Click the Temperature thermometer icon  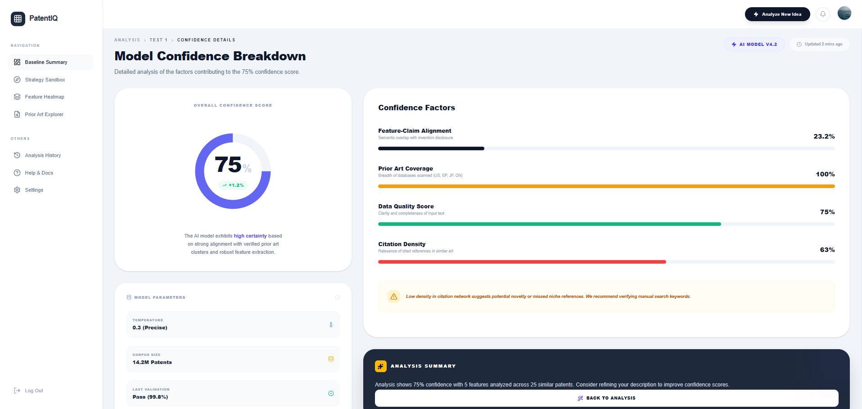[331, 324]
